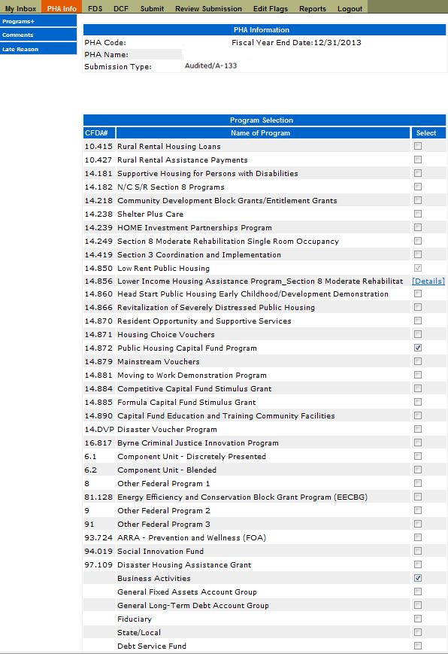The image size is (448, 654).
Task: Click the Logout menu item
Action: [x=350, y=8]
